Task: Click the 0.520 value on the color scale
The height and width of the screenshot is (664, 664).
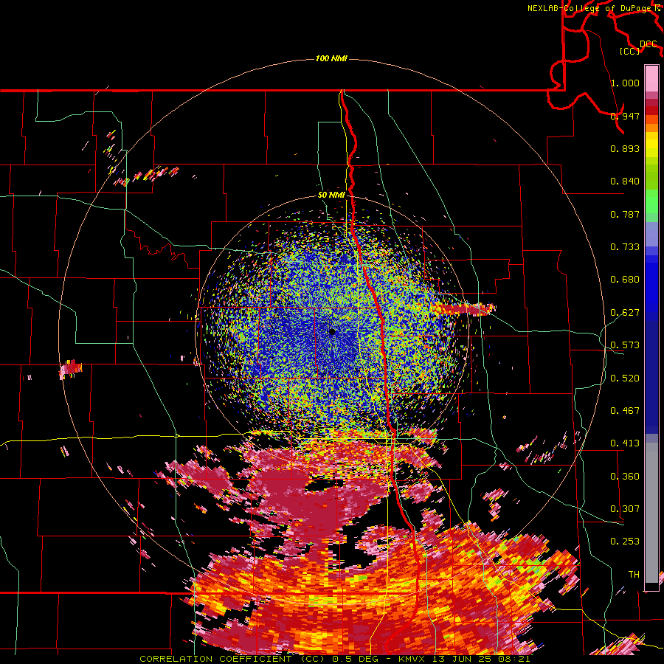Action: pyautogui.click(x=625, y=378)
